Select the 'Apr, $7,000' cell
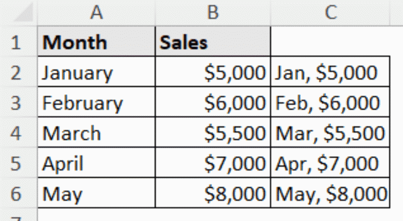403x221 pixels. pos(330,164)
